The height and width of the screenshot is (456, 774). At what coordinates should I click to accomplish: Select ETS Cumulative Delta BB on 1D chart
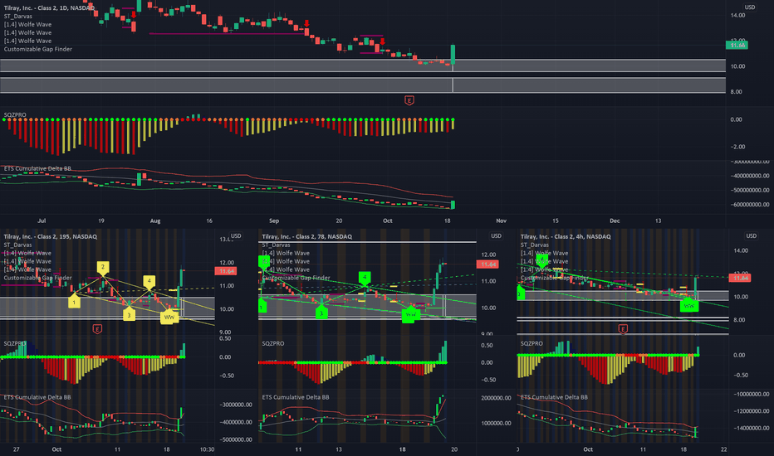37,168
